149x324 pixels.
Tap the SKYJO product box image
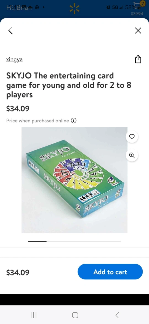[74, 180]
